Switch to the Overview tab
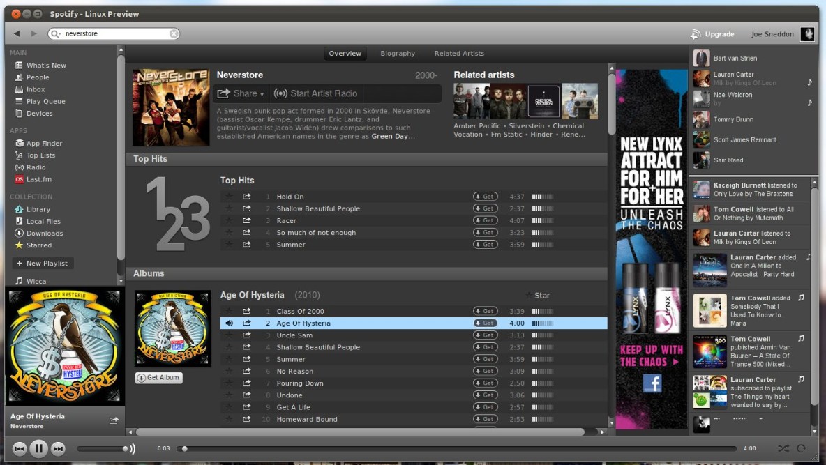The image size is (826, 465). click(345, 53)
